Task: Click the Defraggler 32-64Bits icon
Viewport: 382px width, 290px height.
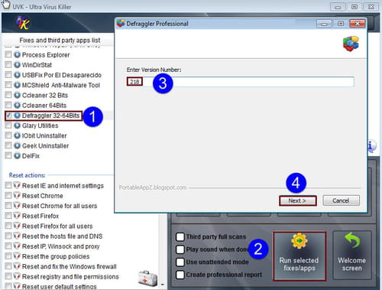Action: point(17,116)
